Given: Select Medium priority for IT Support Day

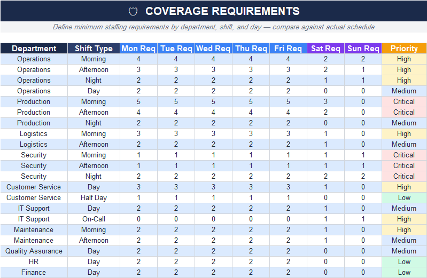Looking at the screenshot, I should 404,208.
